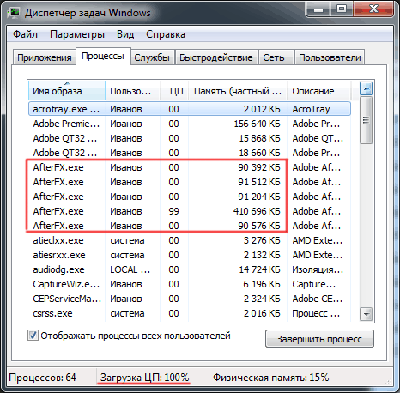Sort by the Пользо... column header
This screenshot has height=393, width=400.
(x=133, y=91)
